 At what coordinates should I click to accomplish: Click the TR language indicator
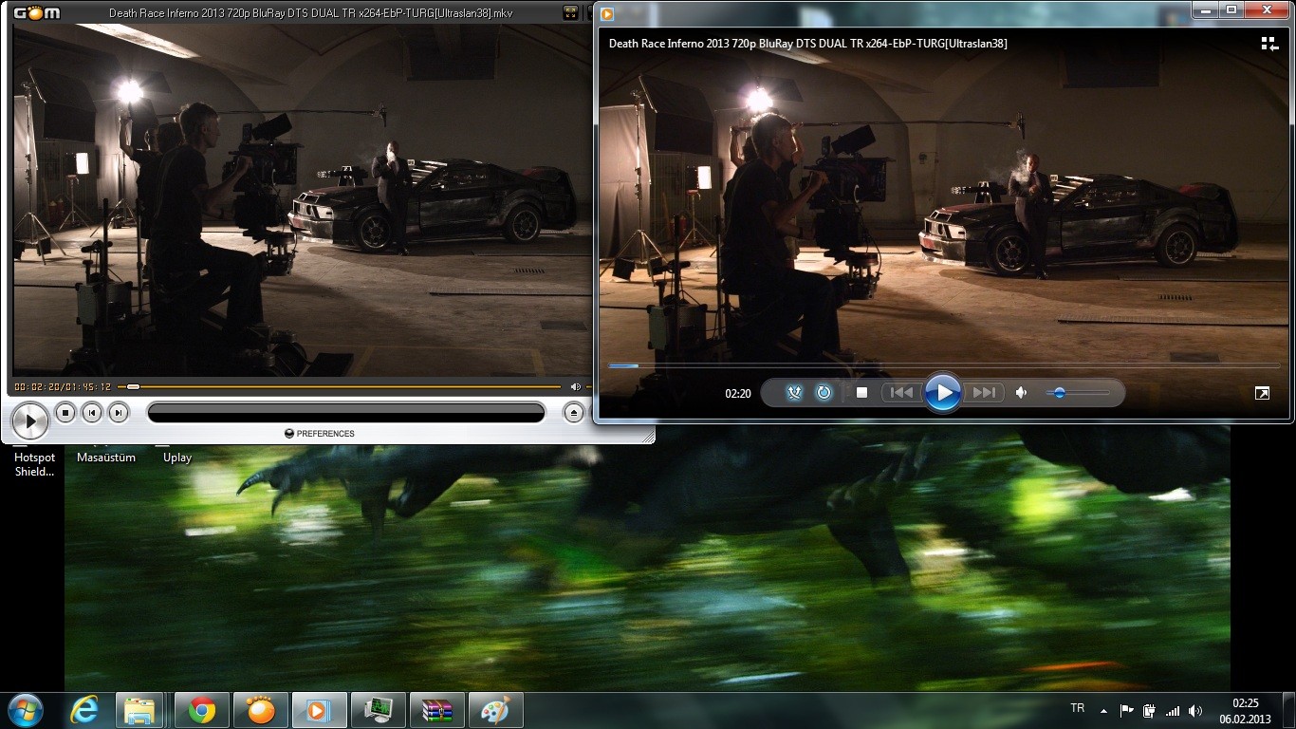click(1077, 708)
